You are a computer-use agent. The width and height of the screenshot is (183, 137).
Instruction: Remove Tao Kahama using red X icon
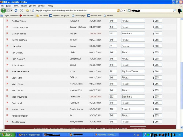[7, 121]
